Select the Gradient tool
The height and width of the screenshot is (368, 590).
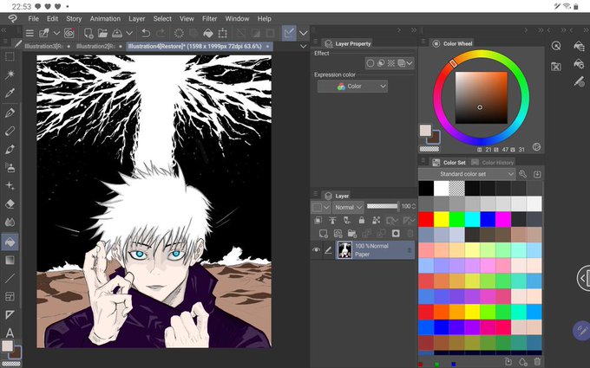10,260
